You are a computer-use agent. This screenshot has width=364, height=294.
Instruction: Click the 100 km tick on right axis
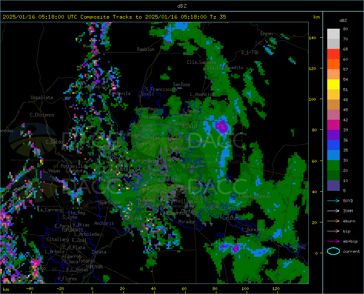pyautogui.click(x=312, y=99)
